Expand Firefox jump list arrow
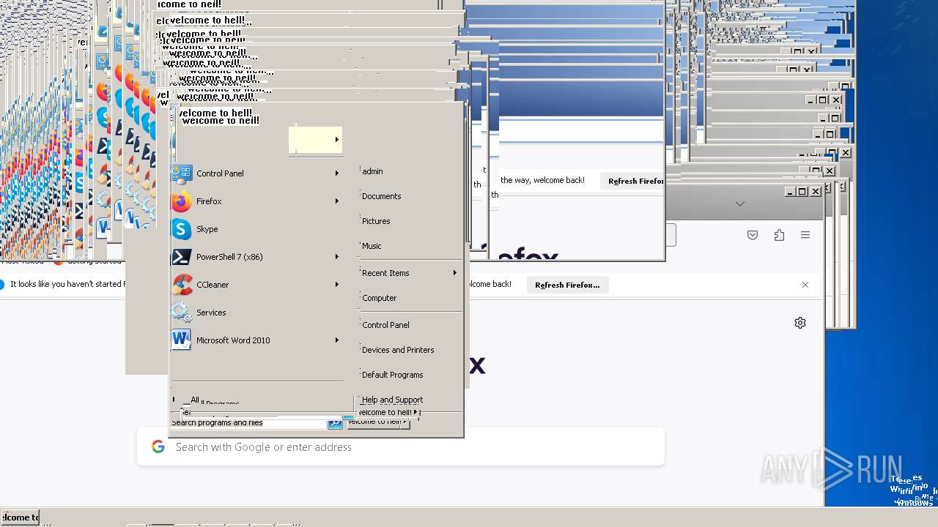The height and width of the screenshot is (527, 938). pos(337,201)
